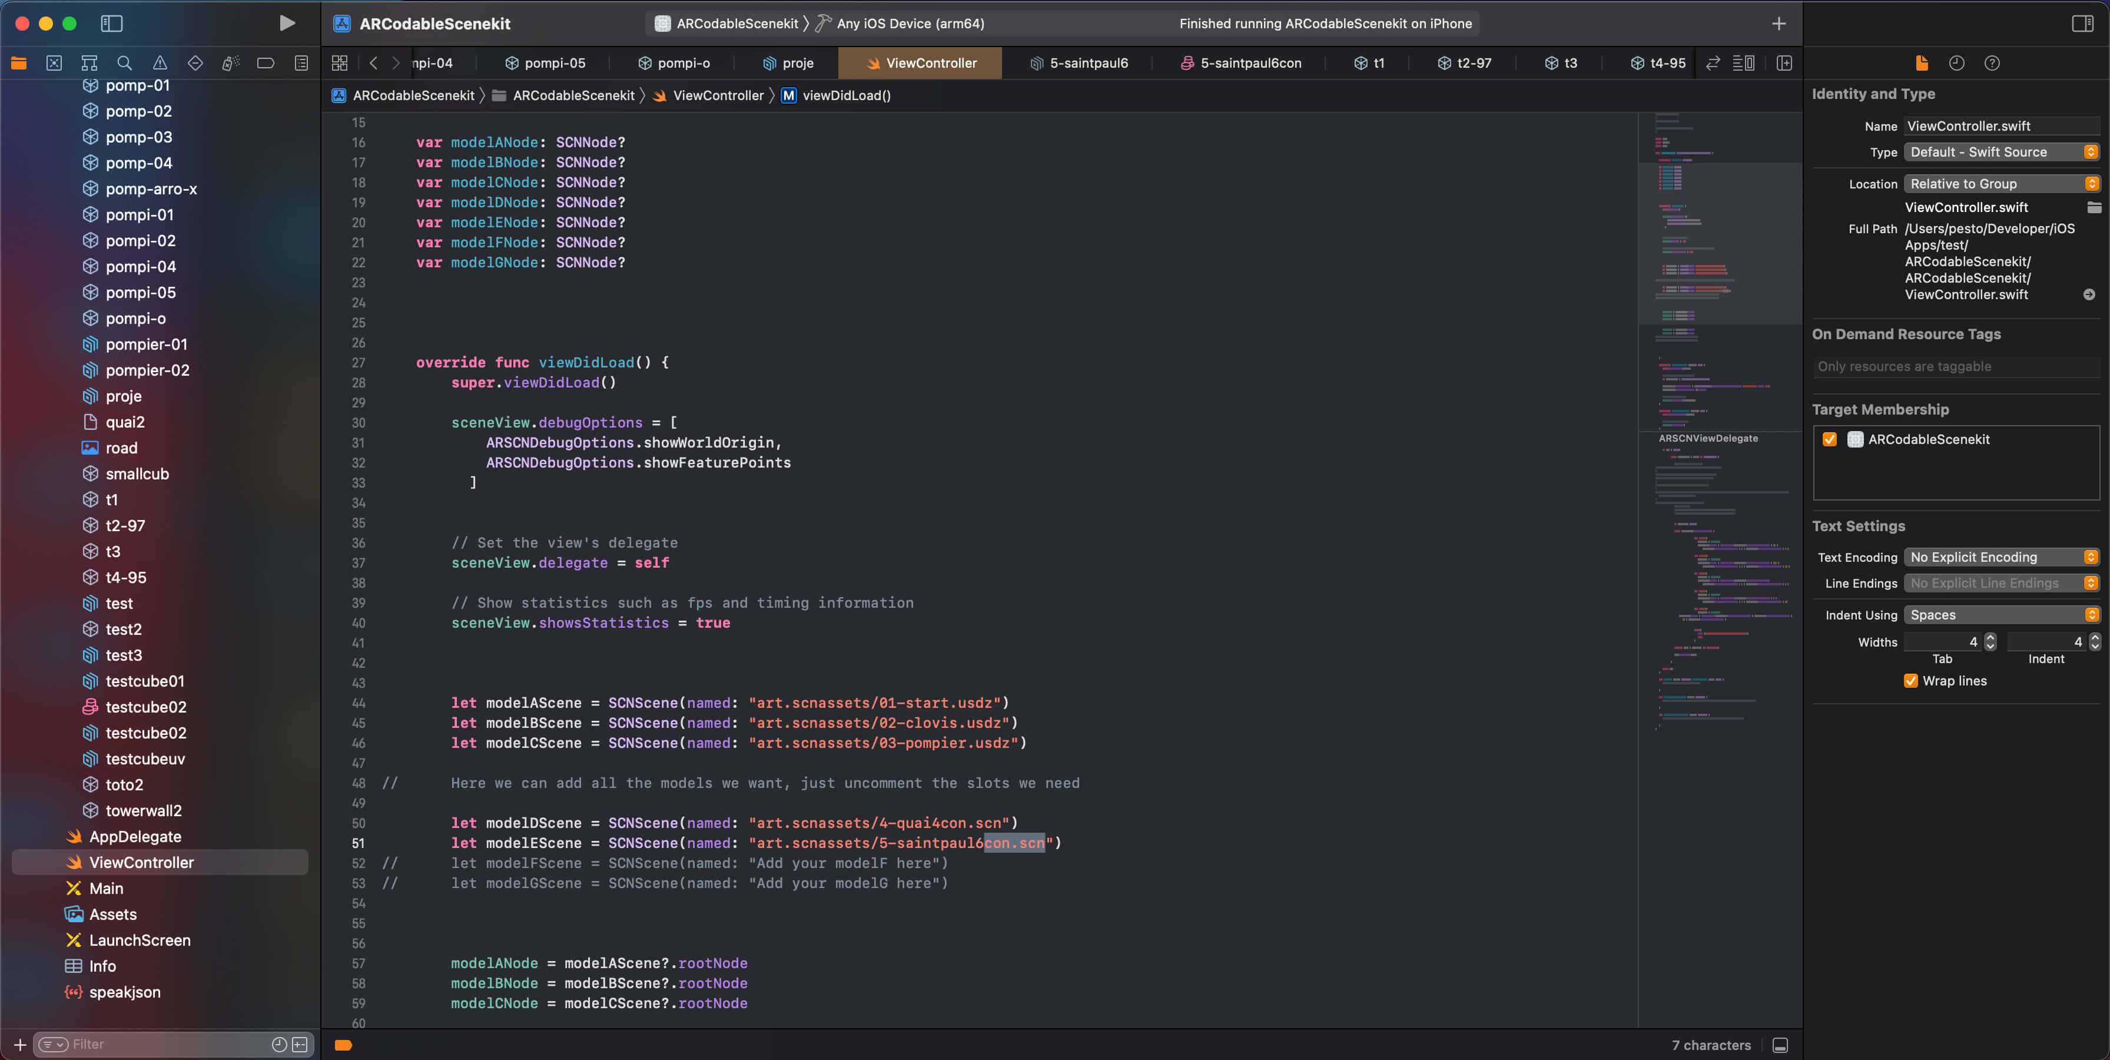Show the Breakpoint navigator icon
Image resolution: width=2110 pixels, height=1060 pixels.
coord(266,63)
